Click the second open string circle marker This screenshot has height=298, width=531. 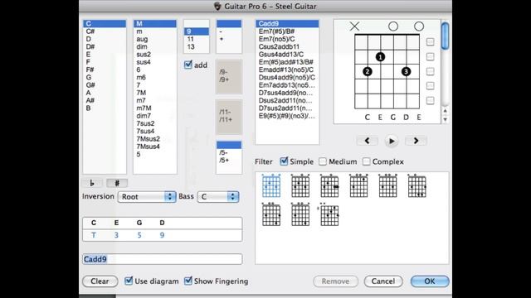[x=419, y=26]
